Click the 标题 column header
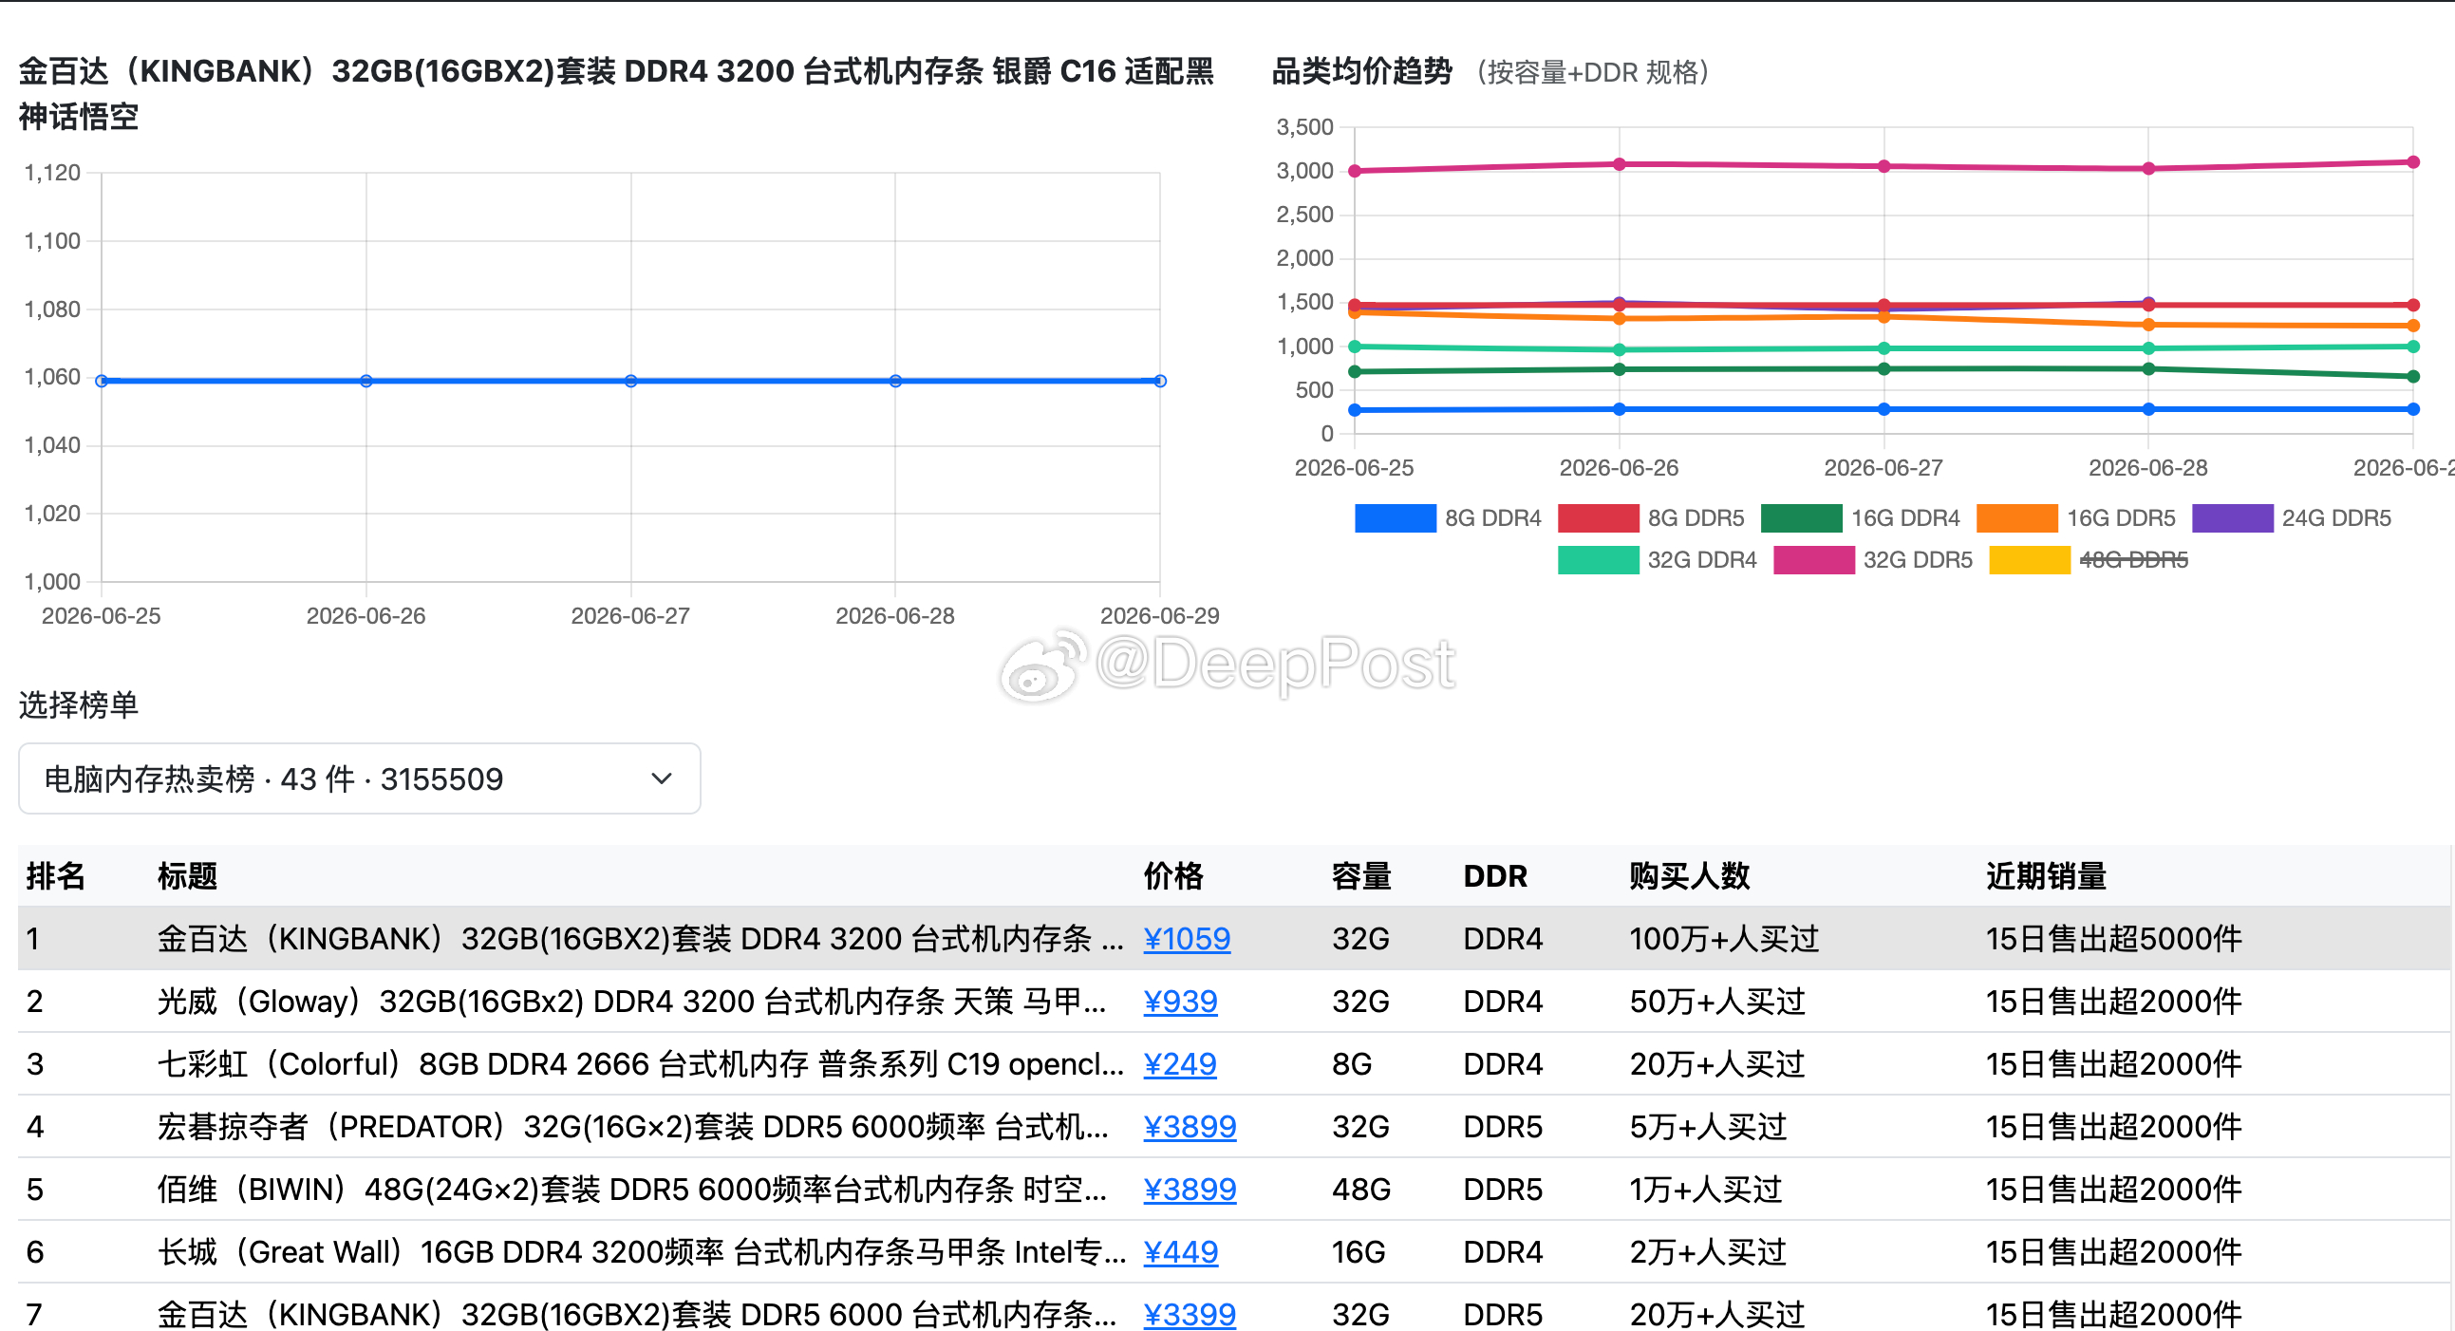 point(187,875)
